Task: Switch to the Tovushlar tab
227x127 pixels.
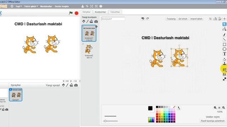Action: click(x=115, y=12)
